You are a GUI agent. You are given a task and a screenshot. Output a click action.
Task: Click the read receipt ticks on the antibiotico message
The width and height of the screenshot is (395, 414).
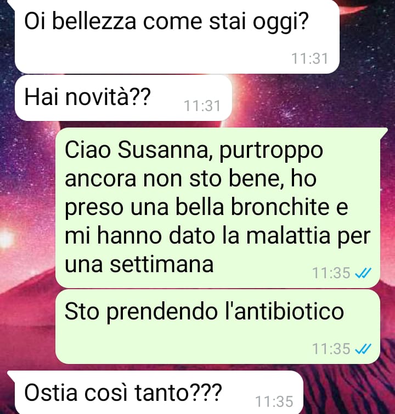click(363, 349)
